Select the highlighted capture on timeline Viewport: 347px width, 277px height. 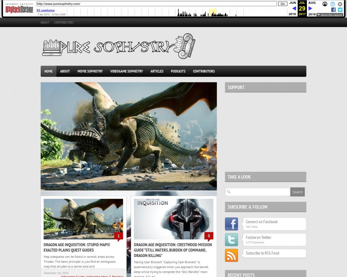pos(213,12)
